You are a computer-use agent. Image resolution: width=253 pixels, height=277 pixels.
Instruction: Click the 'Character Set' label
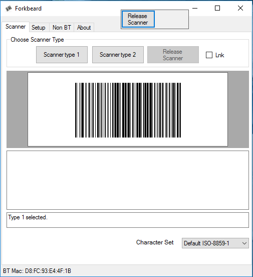[155, 242]
